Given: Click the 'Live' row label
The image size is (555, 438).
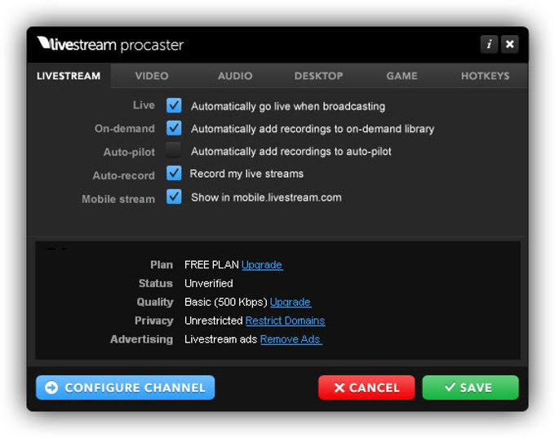Looking at the screenshot, I should pos(144,105).
